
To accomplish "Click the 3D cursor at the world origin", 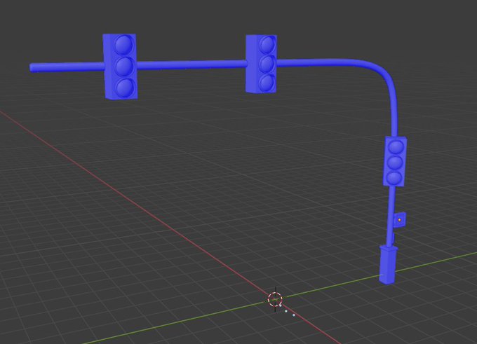I will [275, 299].
